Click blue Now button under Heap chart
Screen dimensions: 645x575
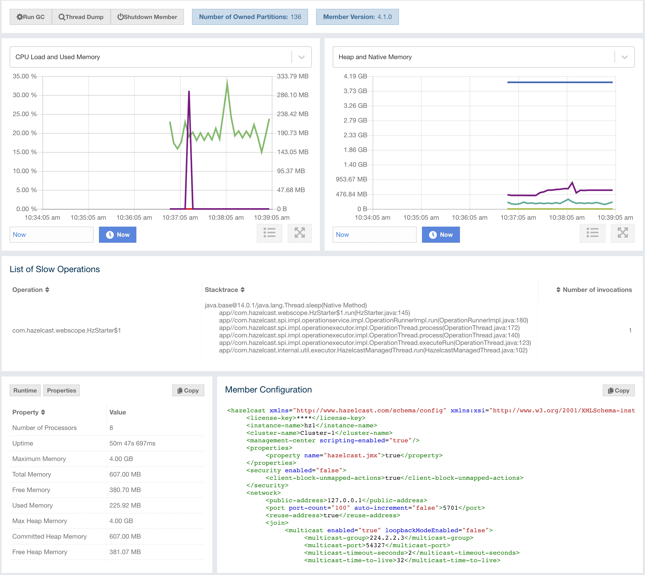click(x=440, y=235)
